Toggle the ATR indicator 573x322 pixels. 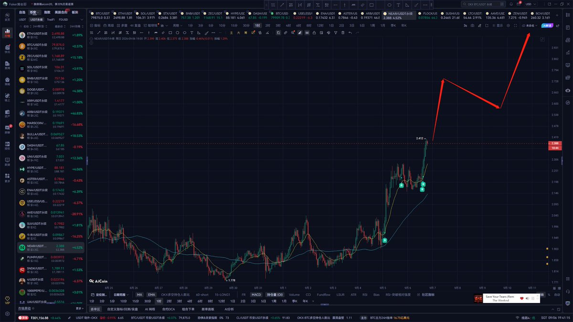353,295
